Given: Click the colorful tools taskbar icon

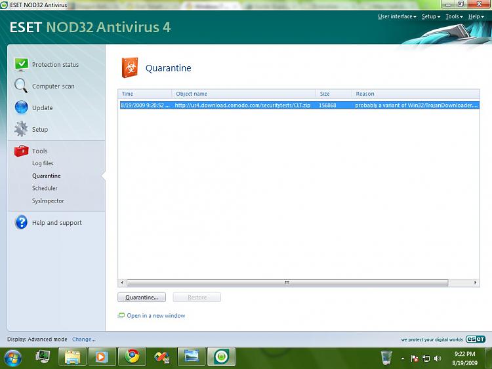Looking at the screenshot, I should click(x=162, y=357).
